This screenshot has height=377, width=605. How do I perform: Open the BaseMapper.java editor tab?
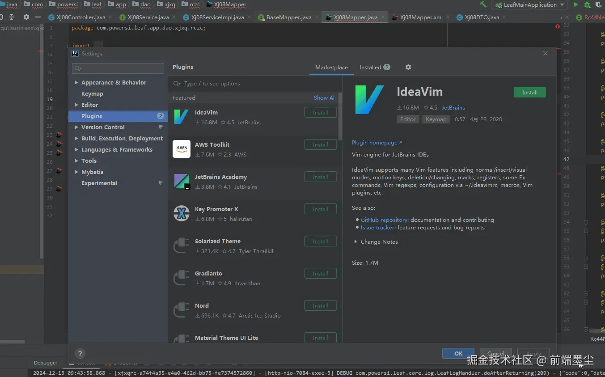(289, 17)
